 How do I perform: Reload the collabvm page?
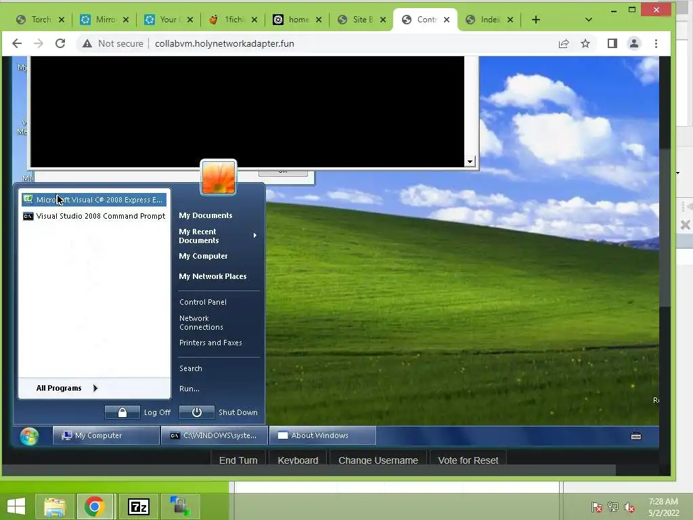[x=60, y=43]
